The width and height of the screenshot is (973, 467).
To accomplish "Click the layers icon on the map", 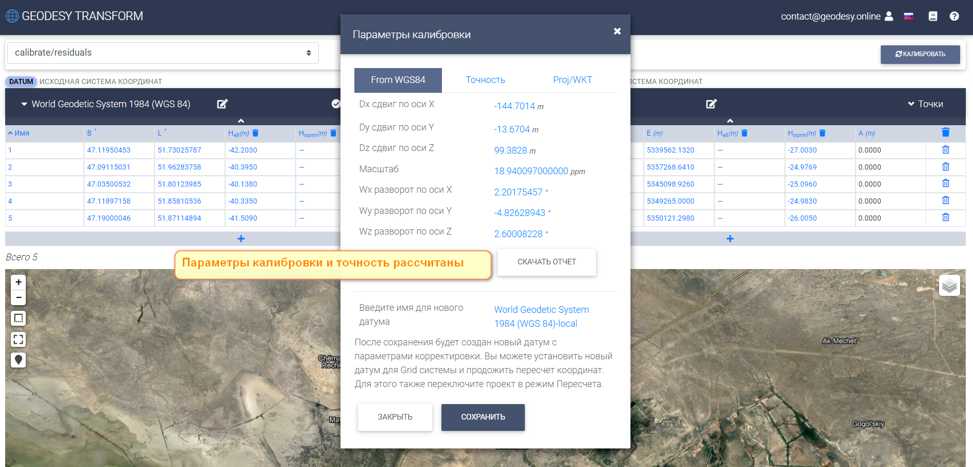I will (x=949, y=285).
